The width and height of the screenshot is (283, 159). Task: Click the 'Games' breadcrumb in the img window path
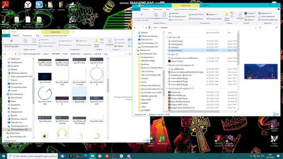coord(46,54)
